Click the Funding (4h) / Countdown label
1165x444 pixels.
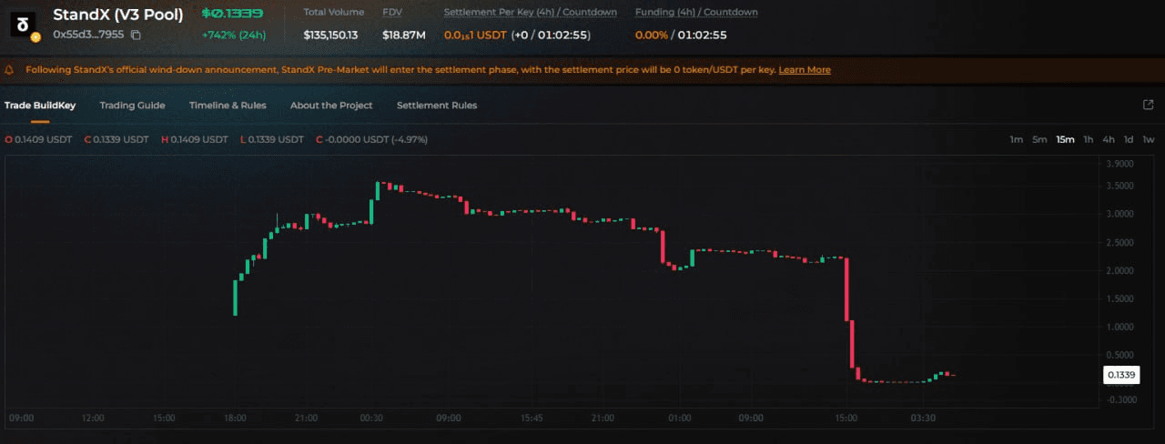point(696,13)
